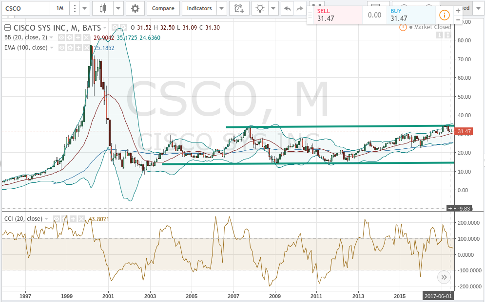This screenshot has width=485, height=302.
Task: Create a new alert with the clock icon
Action: coord(239,8)
